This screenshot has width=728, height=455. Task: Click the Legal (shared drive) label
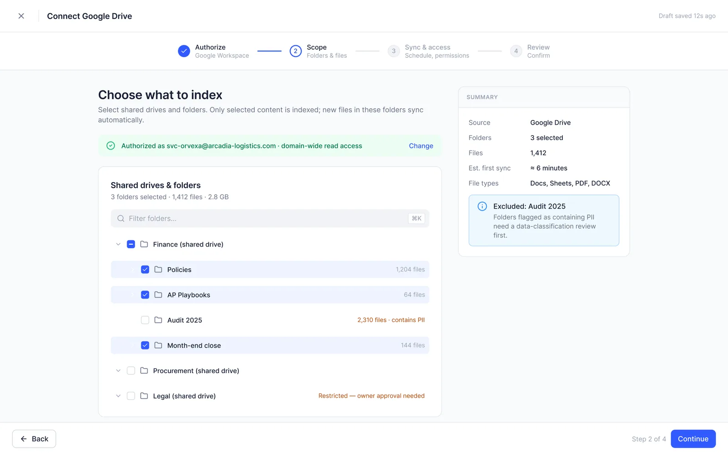tap(184, 396)
